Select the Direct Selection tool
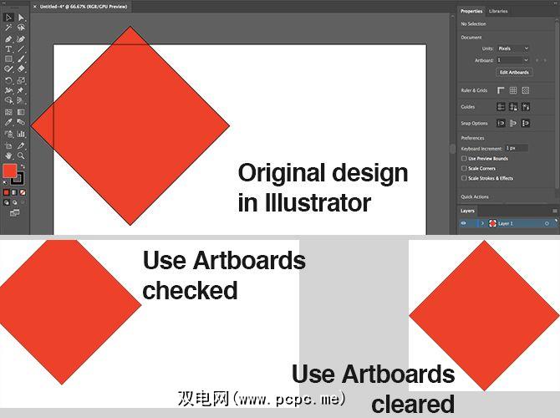 tap(21, 18)
